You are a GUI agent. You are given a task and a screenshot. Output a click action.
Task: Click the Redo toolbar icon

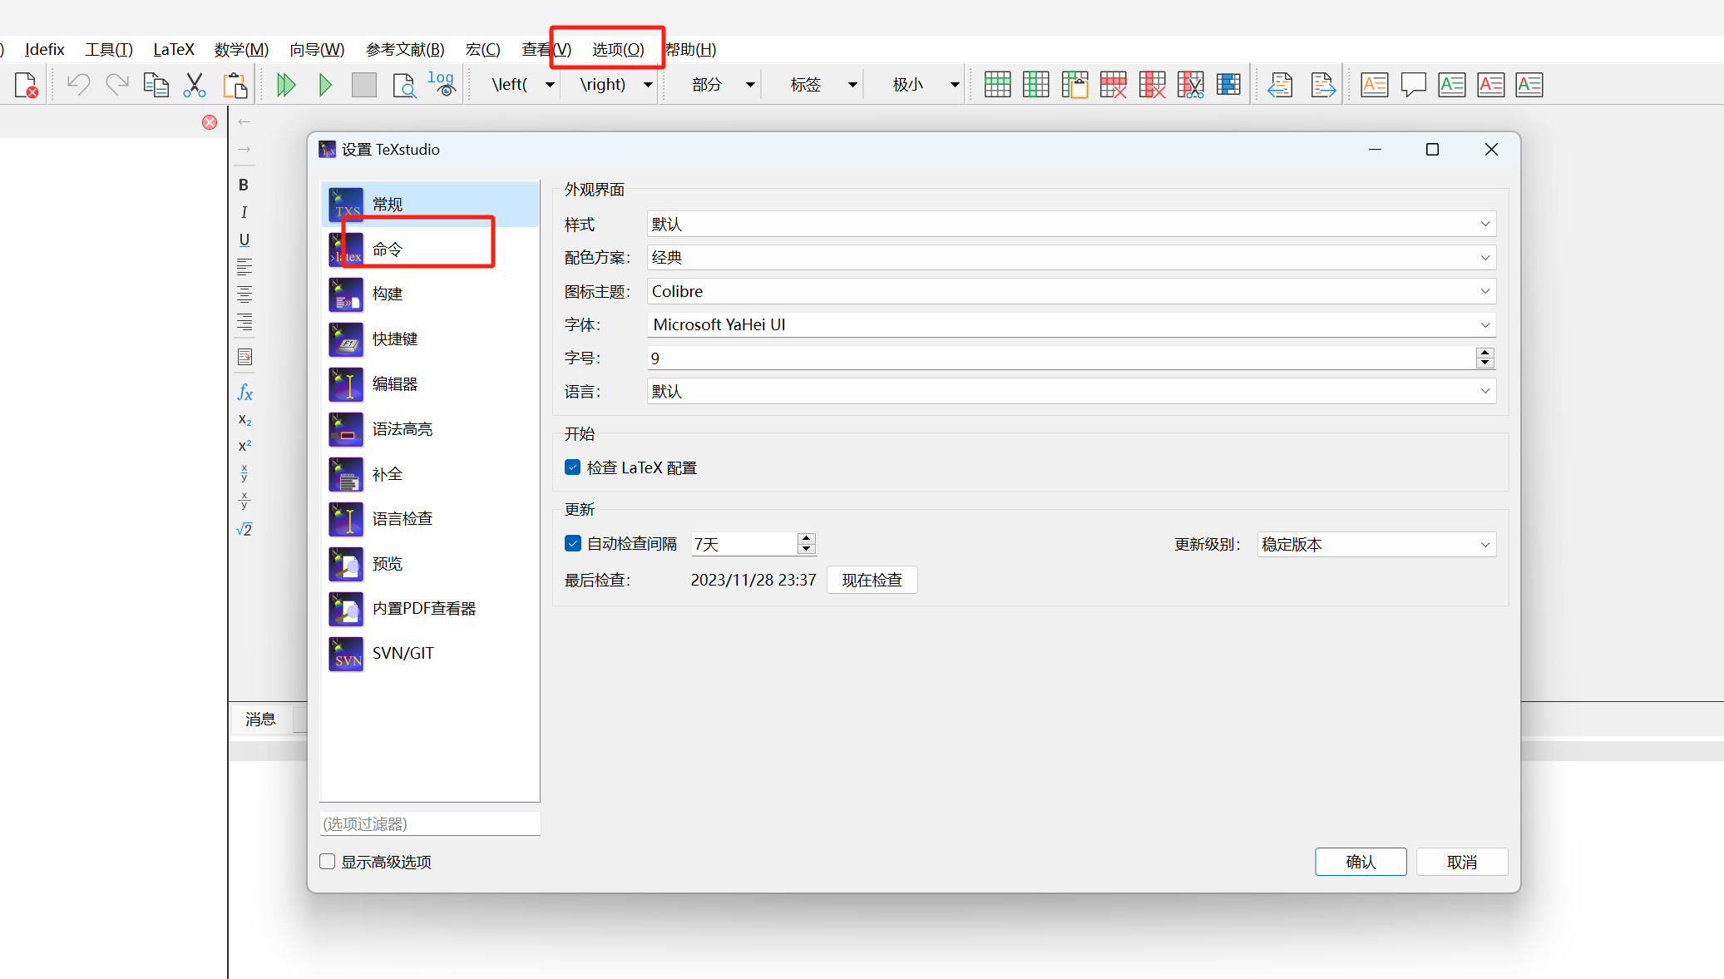(117, 84)
